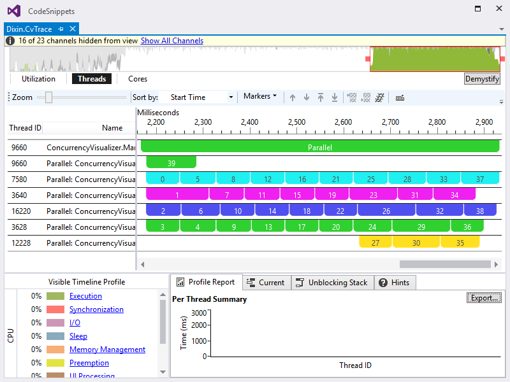Open the toolbar overflow options arrow
The height and width of the screenshot is (382, 510).
pyautogui.click(x=501, y=102)
